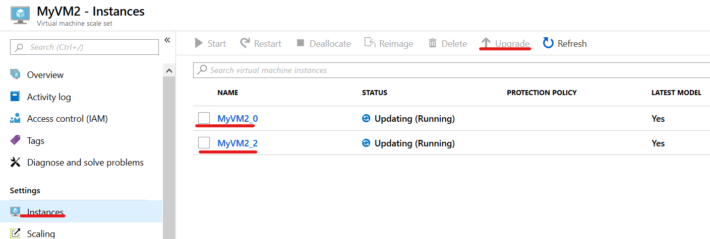Click the purple Tags icon
The width and height of the screenshot is (710, 239).
pos(16,140)
